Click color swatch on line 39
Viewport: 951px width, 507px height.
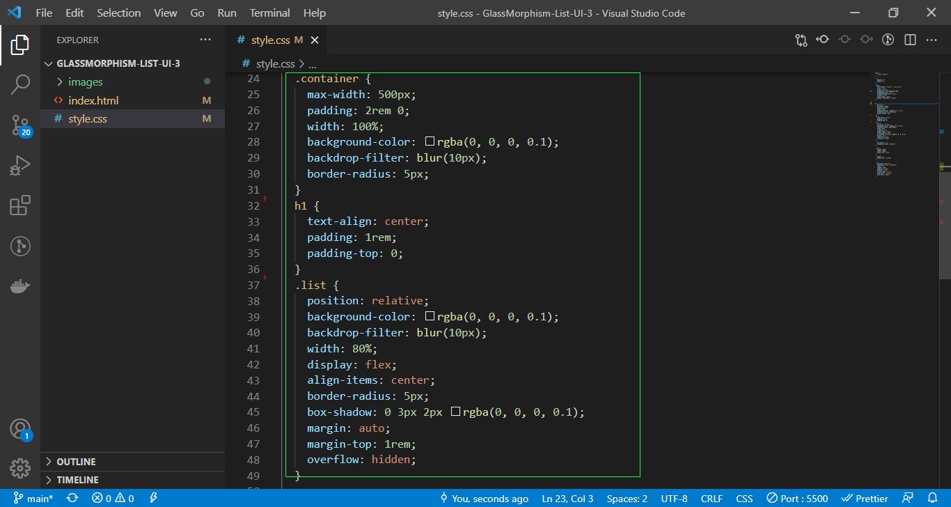[430, 317]
